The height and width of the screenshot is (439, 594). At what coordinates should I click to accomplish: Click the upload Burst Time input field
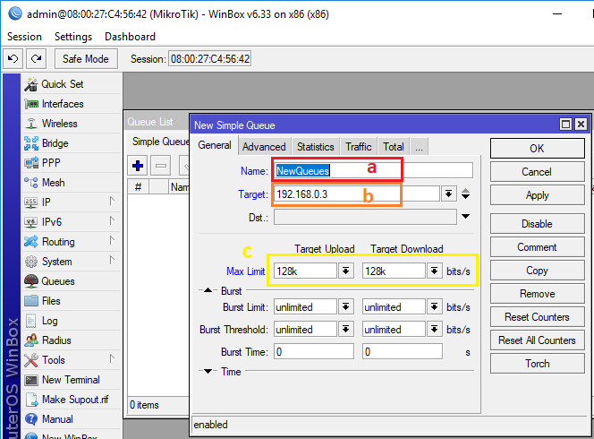[x=314, y=352]
